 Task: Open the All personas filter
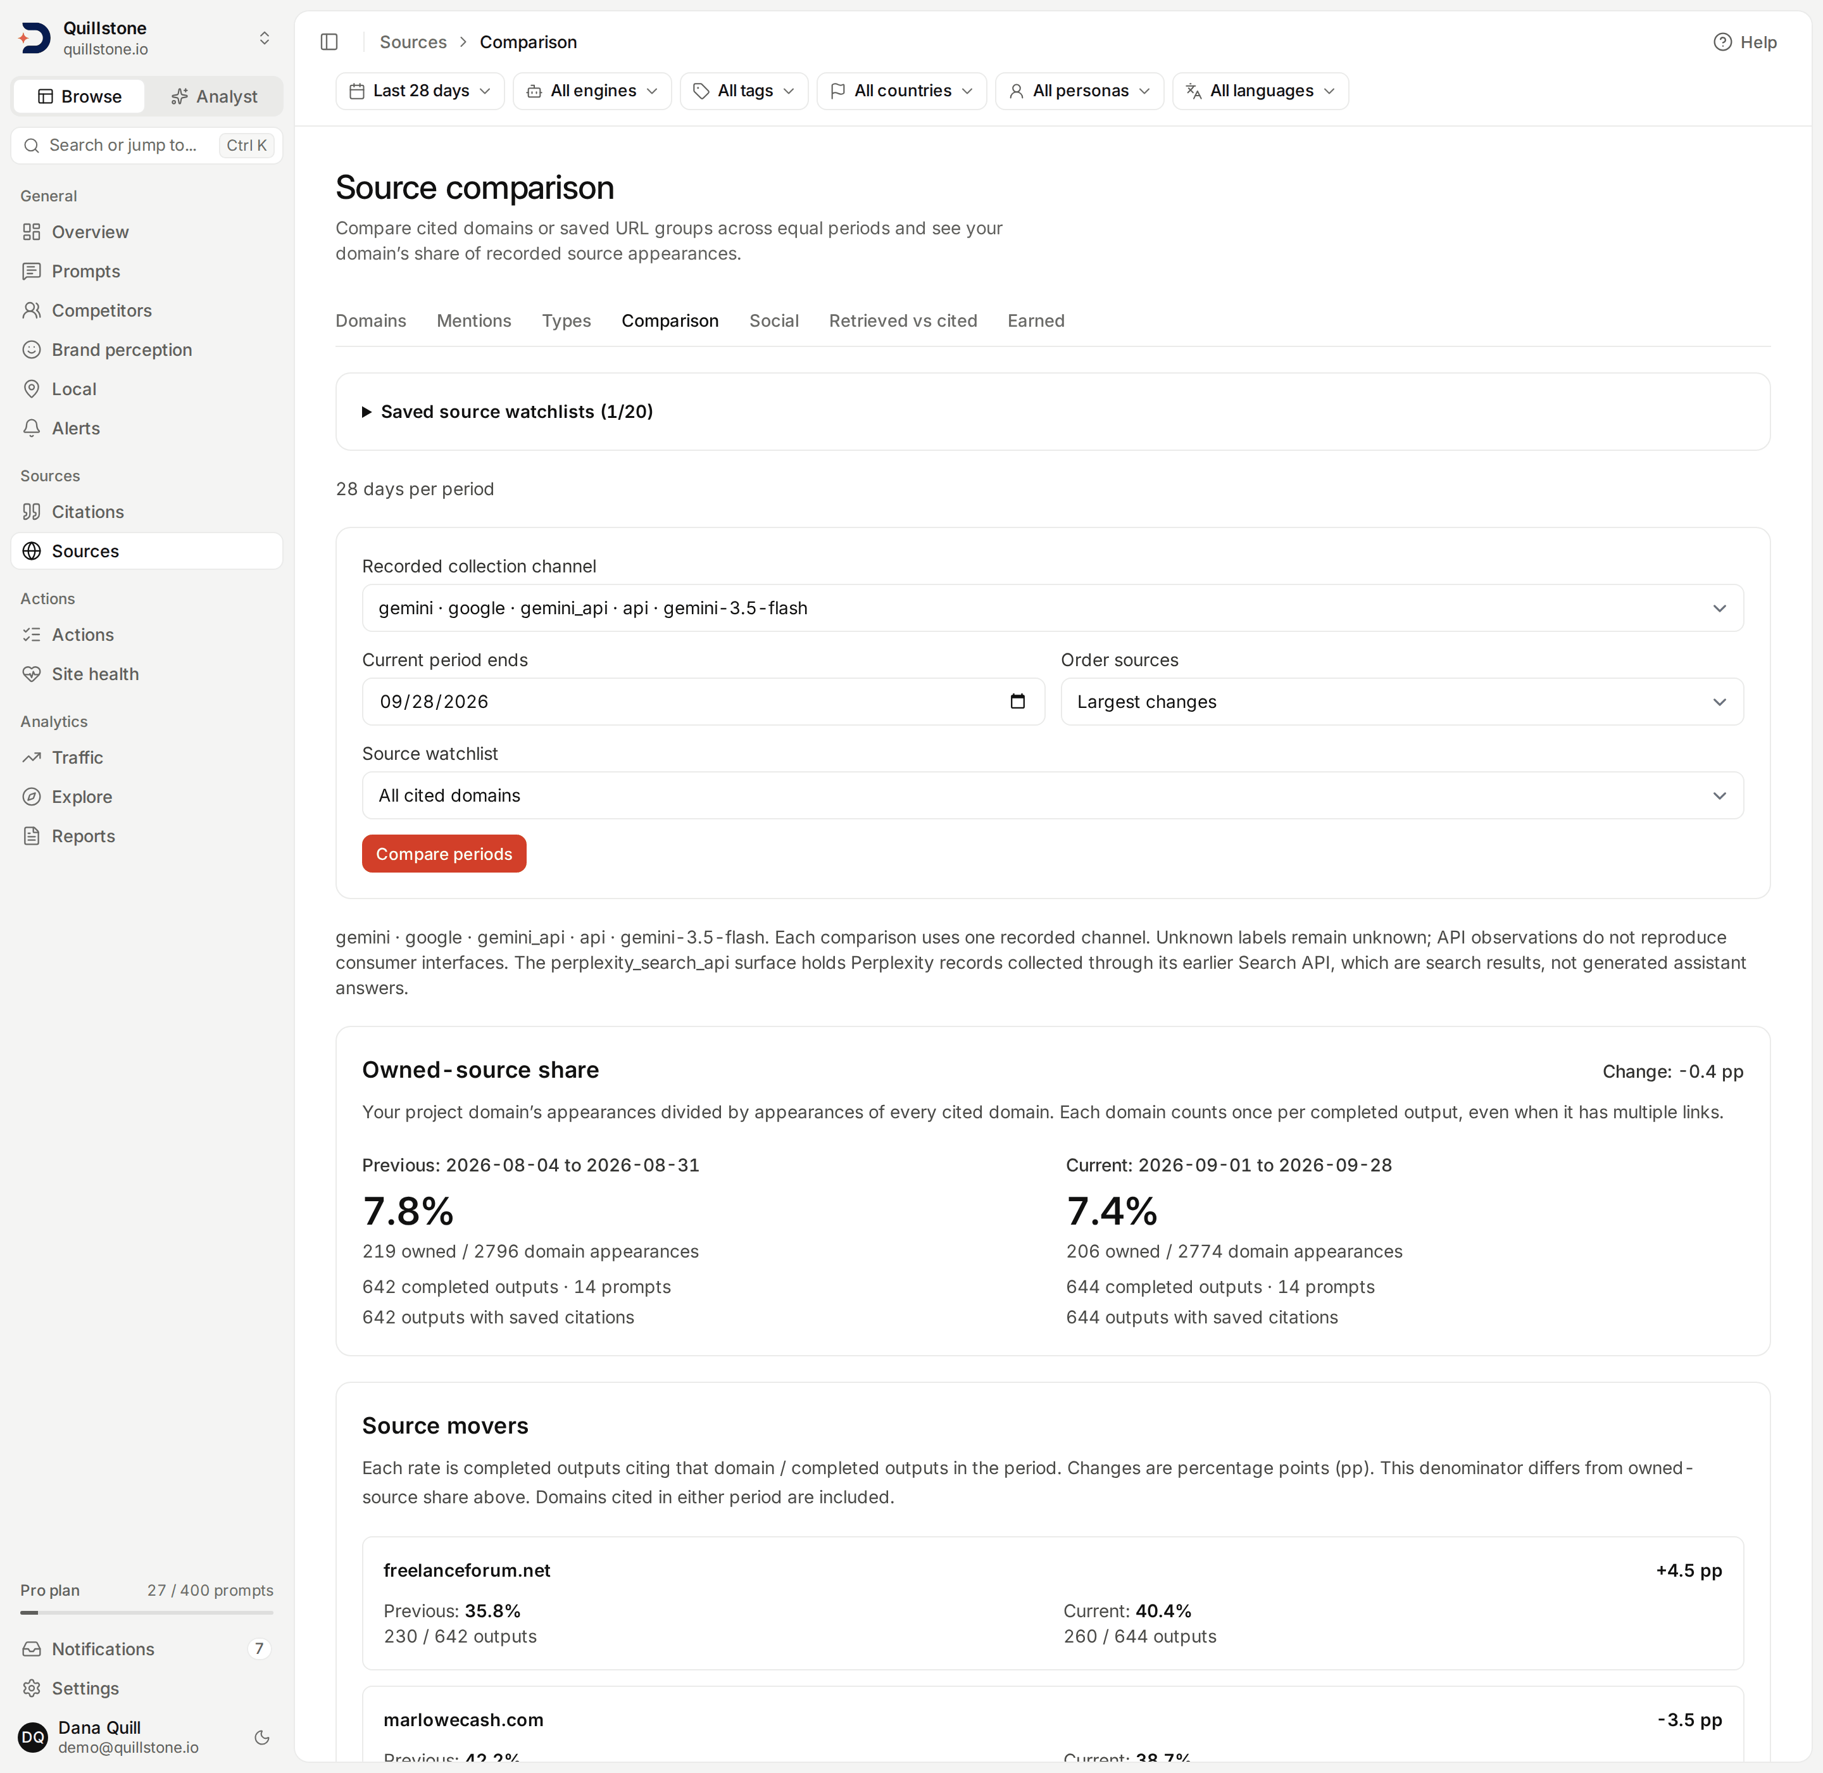point(1079,91)
